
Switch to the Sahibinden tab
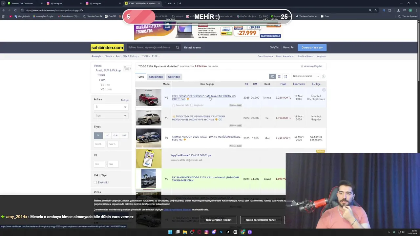coord(156,77)
